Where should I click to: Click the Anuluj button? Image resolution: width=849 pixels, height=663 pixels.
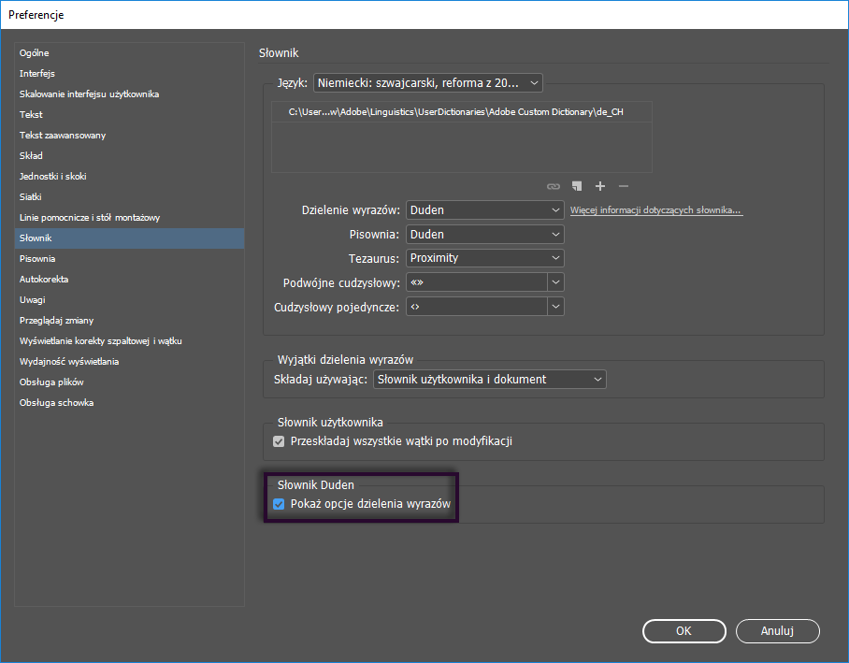(777, 631)
